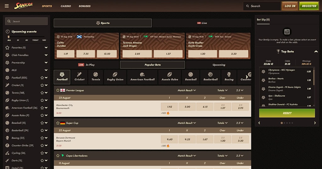Image resolution: width=322 pixels, height=169 pixels.
Task: Select the Baseball sport tile
Action: click(191, 77)
